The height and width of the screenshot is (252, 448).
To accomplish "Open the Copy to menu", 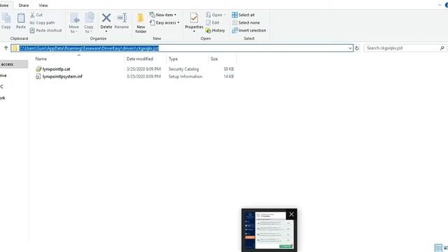I will (89, 23).
